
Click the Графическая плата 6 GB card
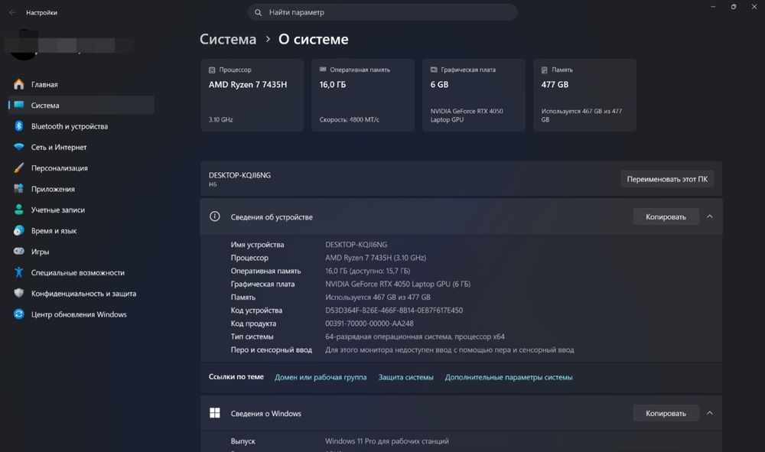pyautogui.click(x=474, y=95)
